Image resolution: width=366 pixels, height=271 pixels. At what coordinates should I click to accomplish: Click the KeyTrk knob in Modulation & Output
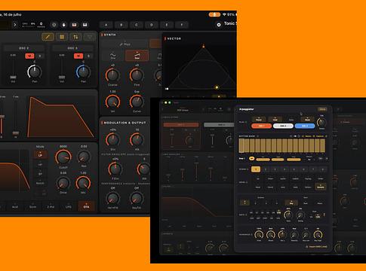click(137, 199)
